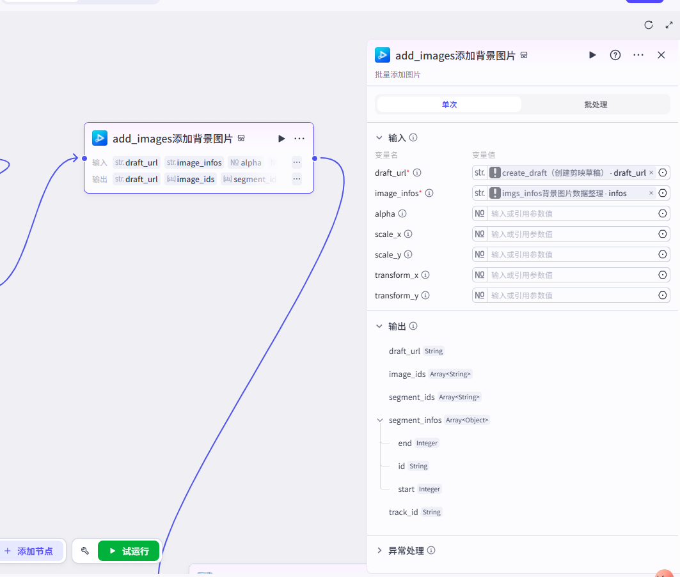Collapse the 输入 input section

click(379, 137)
